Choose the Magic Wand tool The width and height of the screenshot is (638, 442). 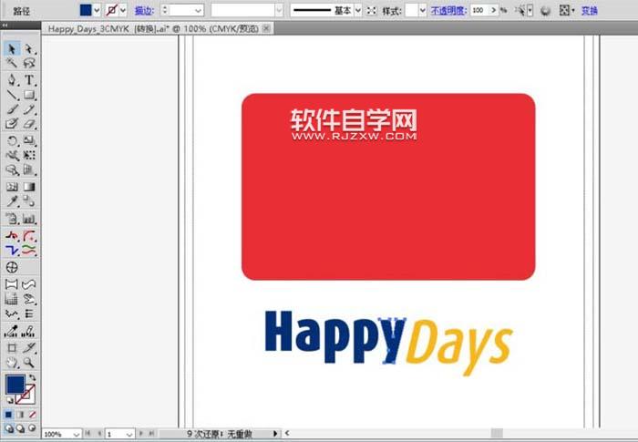tap(13, 64)
